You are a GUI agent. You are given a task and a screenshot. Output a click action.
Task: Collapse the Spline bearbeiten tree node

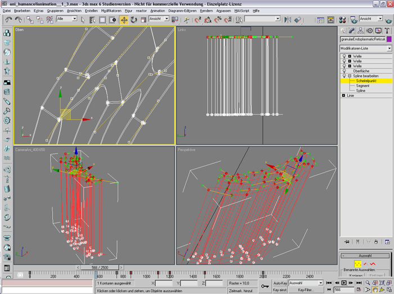pyautogui.click(x=350, y=76)
